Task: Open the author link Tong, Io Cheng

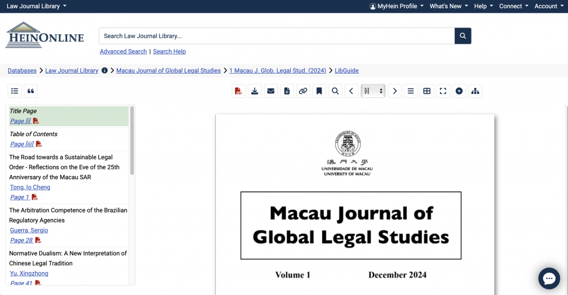Action: [x=30, y=187]
